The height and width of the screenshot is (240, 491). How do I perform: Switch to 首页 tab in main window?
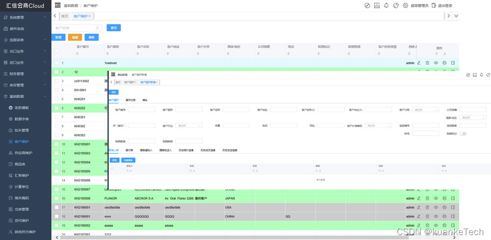65,16
